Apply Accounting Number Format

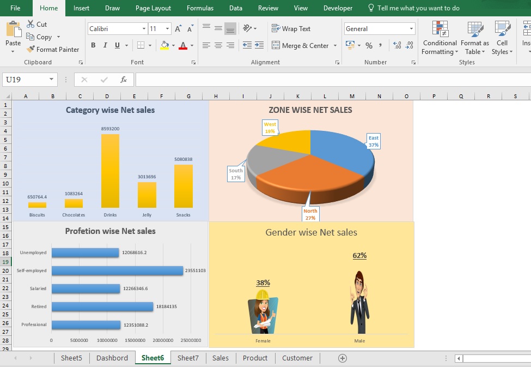(350, 45)
